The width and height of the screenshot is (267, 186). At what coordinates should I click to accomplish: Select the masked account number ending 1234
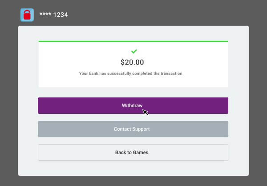point(54,15)
